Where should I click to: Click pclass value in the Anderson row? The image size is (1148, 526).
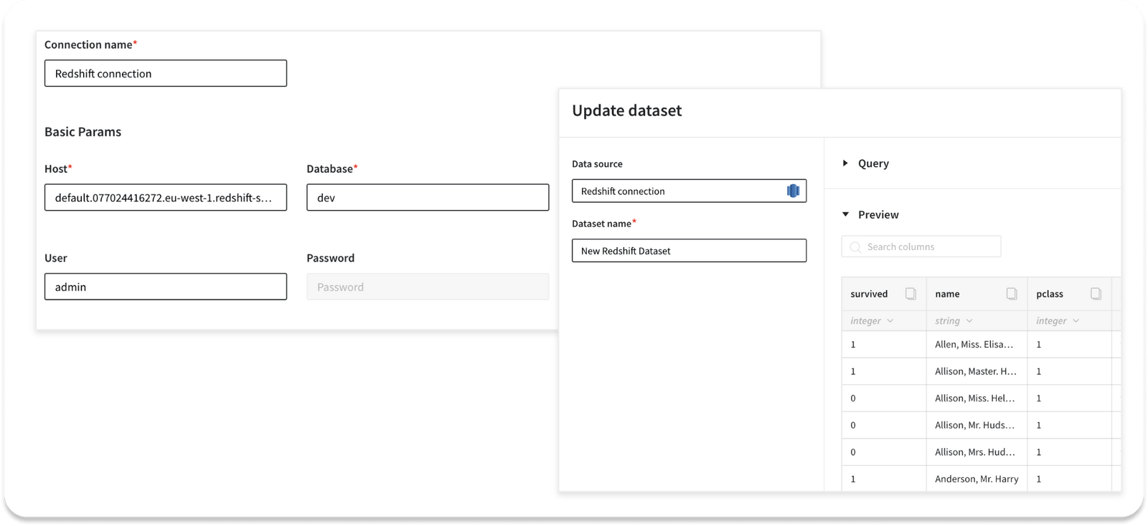coord(1069,479)
